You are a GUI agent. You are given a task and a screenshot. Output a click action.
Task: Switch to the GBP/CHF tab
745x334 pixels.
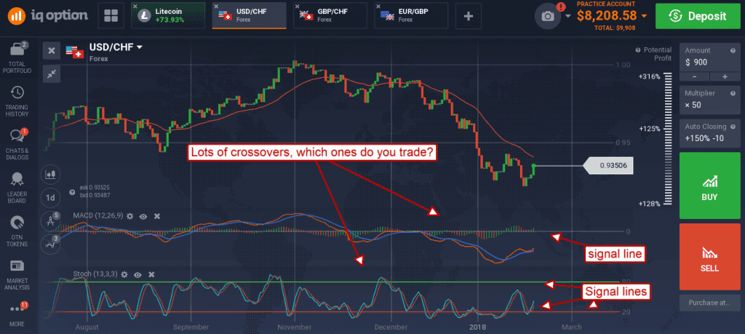point(330,16)
